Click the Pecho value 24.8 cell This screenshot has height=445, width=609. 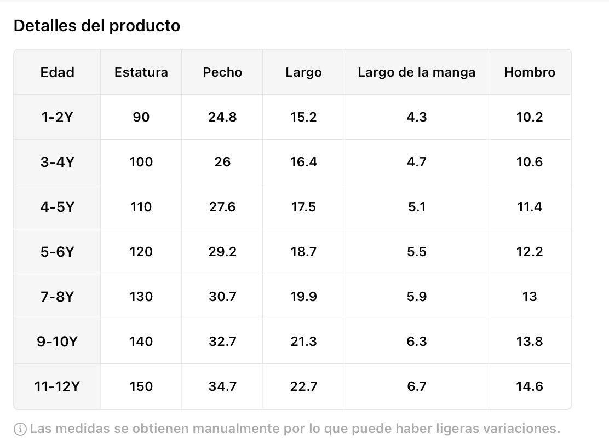pyautogui.click(x=222, y=117)
